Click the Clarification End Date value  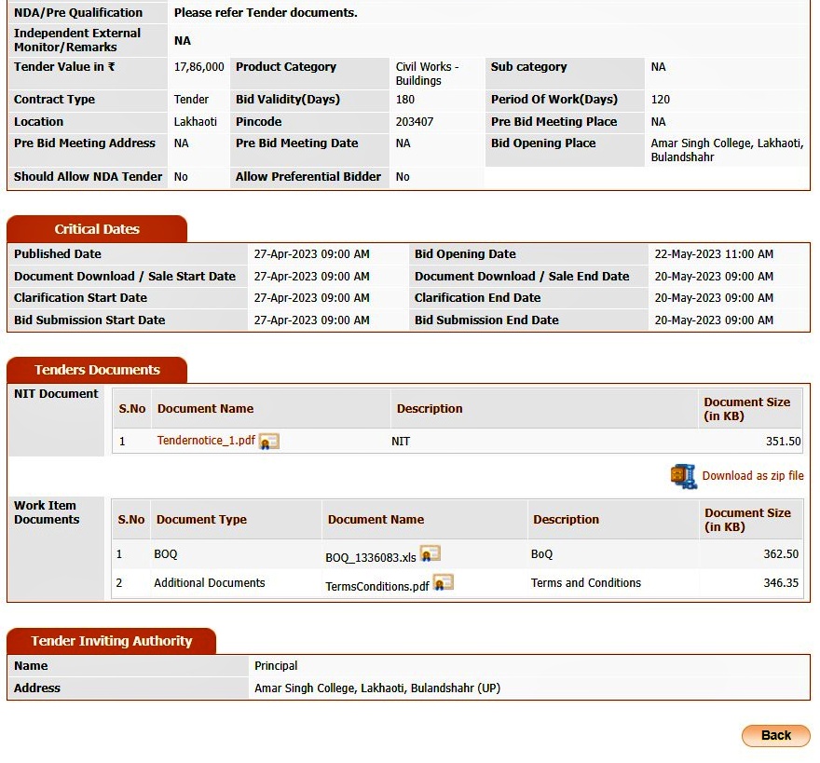(714, 297)
